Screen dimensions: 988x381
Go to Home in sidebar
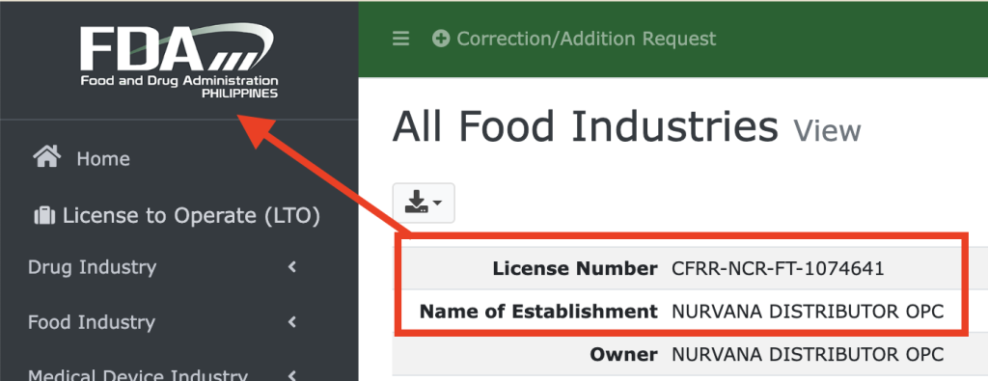click(103, 159)
